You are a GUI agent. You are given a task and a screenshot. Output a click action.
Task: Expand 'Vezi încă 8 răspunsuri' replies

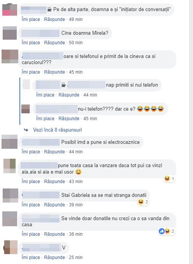point(57,130)
